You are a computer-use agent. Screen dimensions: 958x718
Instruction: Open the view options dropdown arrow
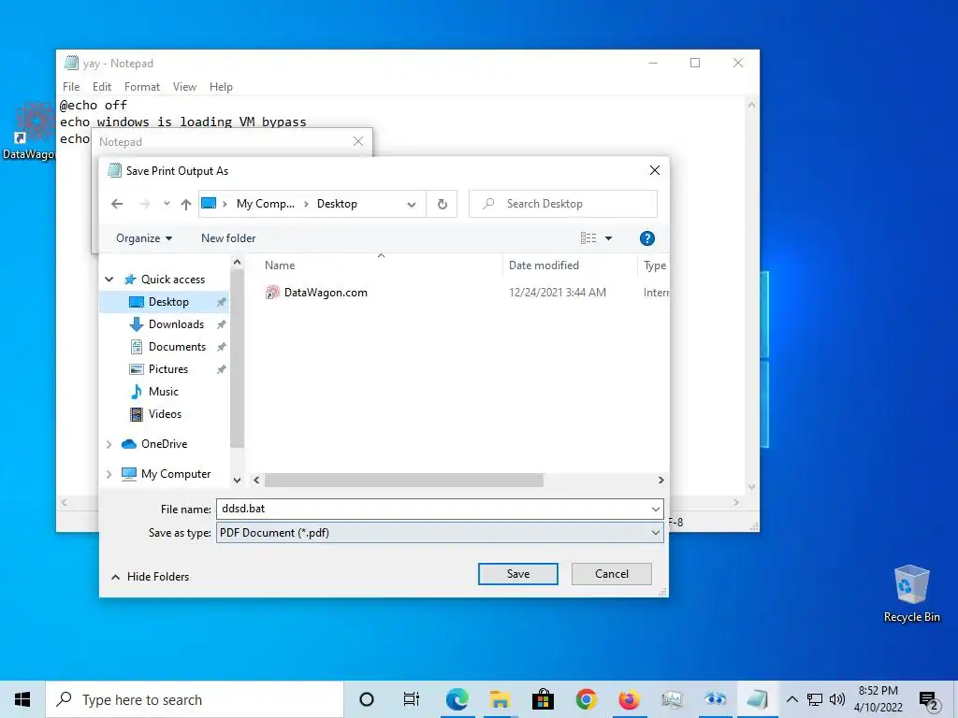coord(608,238)
